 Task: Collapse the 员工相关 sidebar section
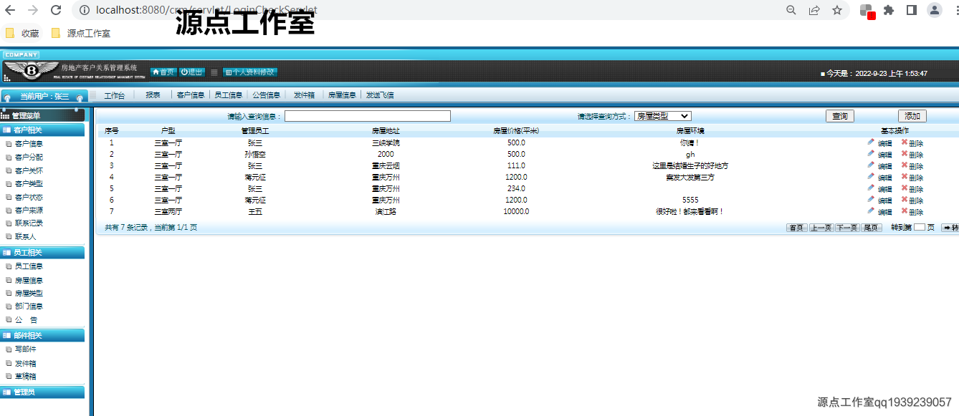point(42,253)
